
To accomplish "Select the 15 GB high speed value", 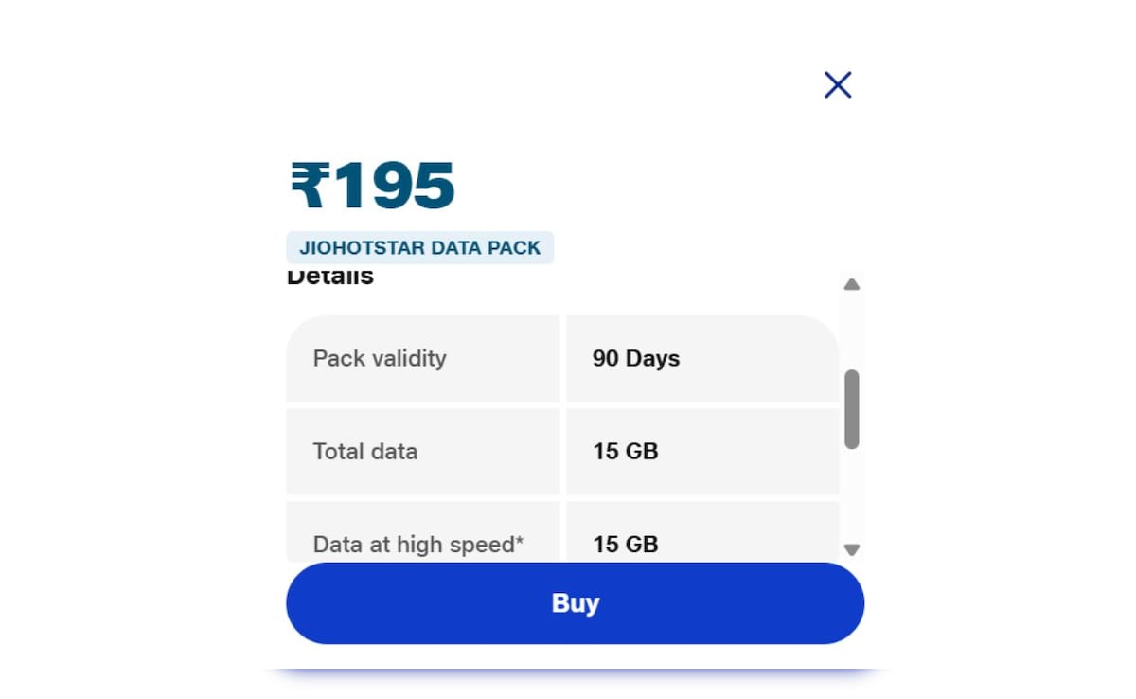I will coord(625,545).
